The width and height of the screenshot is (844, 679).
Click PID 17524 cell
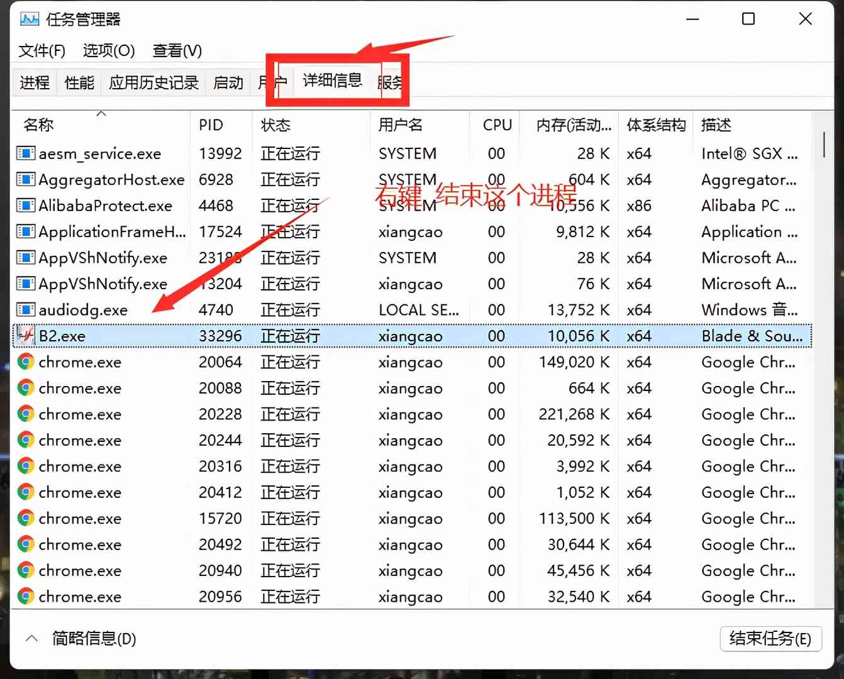pos(220,232)
